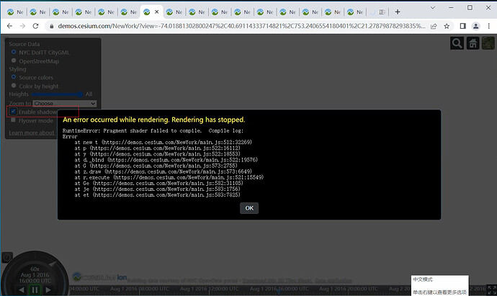
Task: Click the browser forward arrow
Action: [x=22, y=26]
